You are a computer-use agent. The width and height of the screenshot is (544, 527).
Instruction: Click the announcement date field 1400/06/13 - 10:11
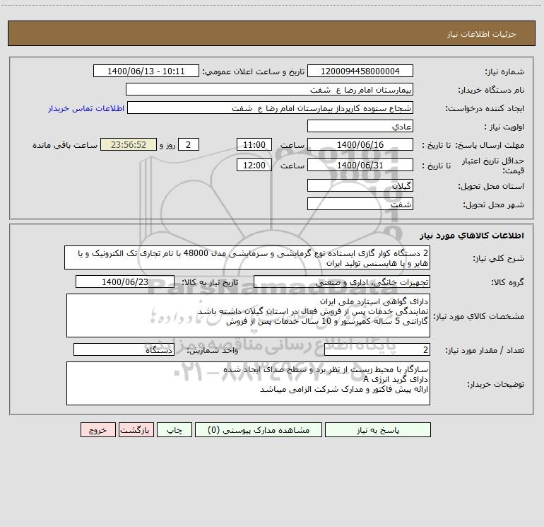point(146,71)
